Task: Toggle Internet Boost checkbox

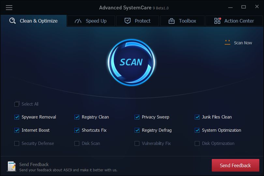Action: click(17, 130)
